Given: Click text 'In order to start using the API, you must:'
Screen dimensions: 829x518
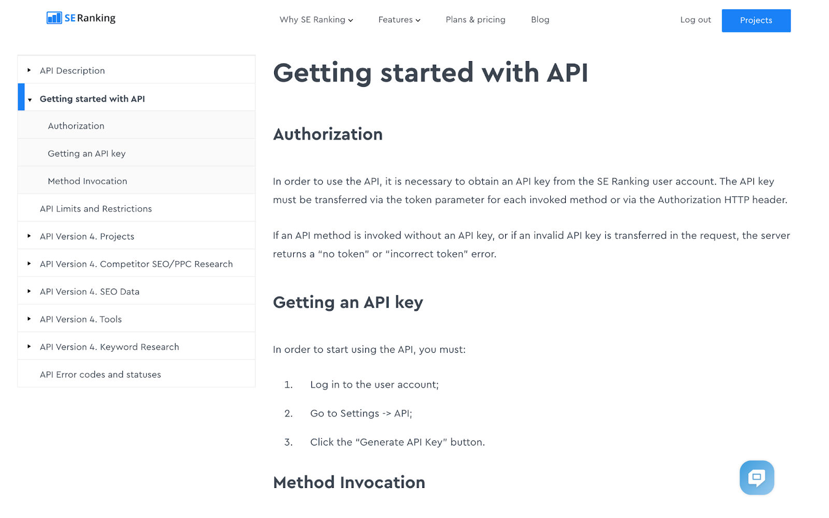Looking at the screenshot, I should tap(369, 350).
